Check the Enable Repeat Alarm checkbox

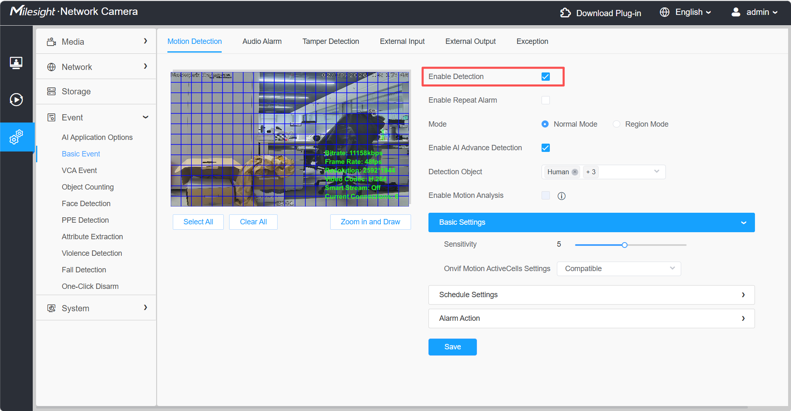point(546,100)
